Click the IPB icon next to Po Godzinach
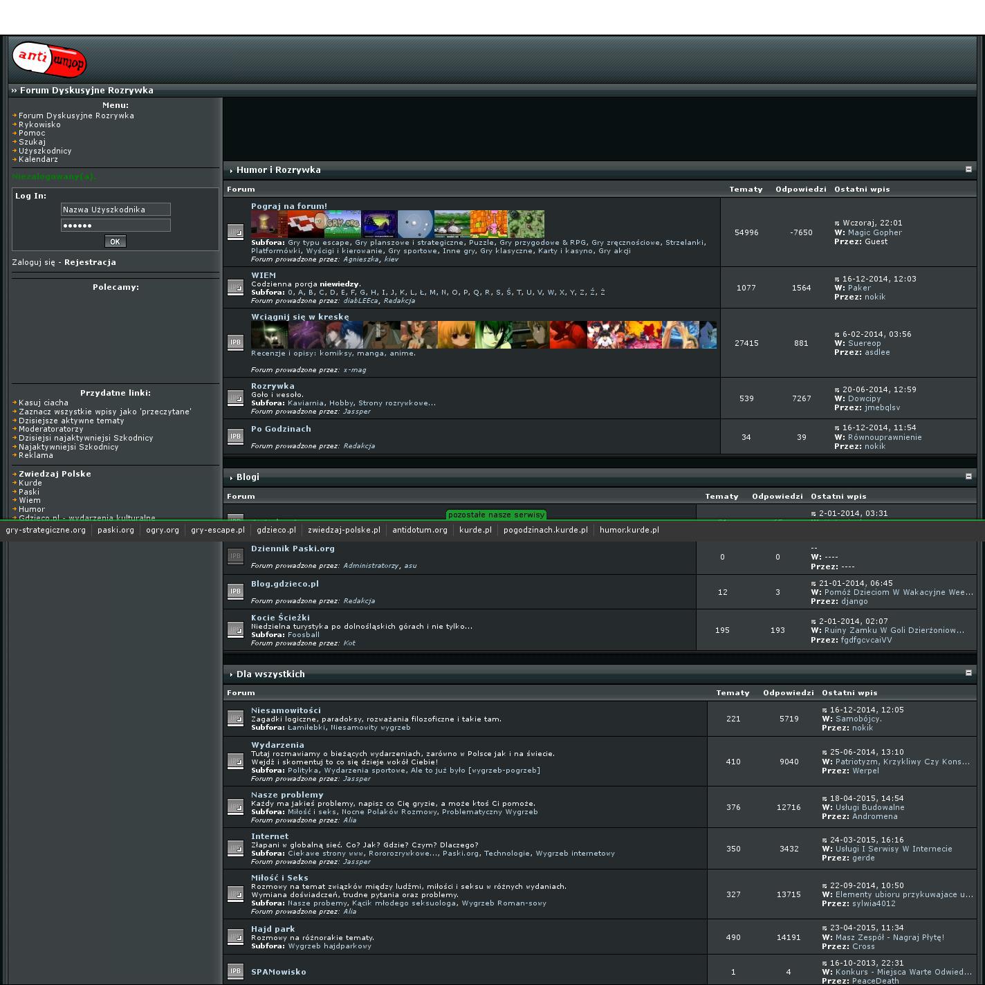This screenshot has width=985, height=985. click(x=235, y=436)
